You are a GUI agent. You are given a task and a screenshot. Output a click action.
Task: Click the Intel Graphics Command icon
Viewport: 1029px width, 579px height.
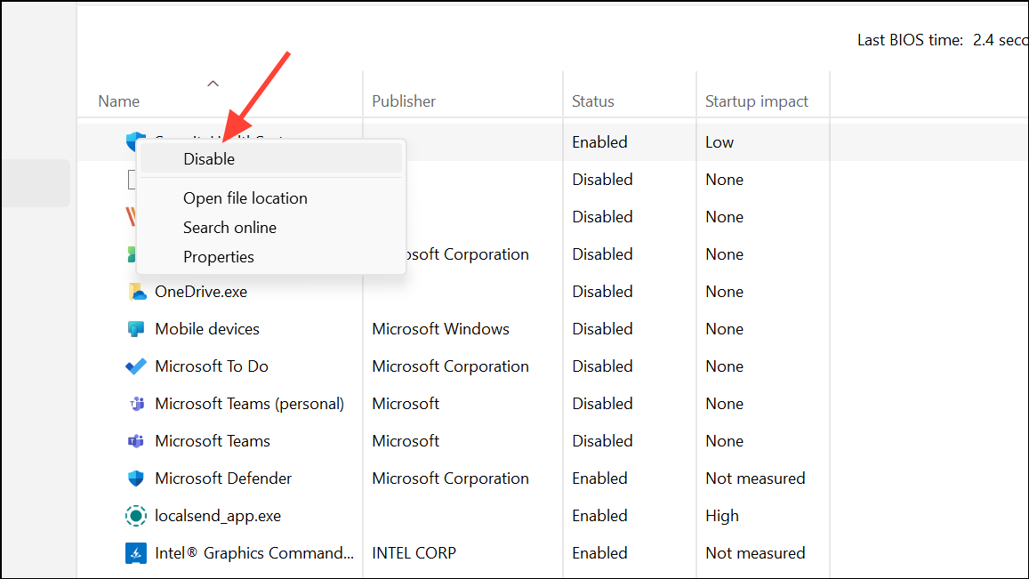pos(136,553)
